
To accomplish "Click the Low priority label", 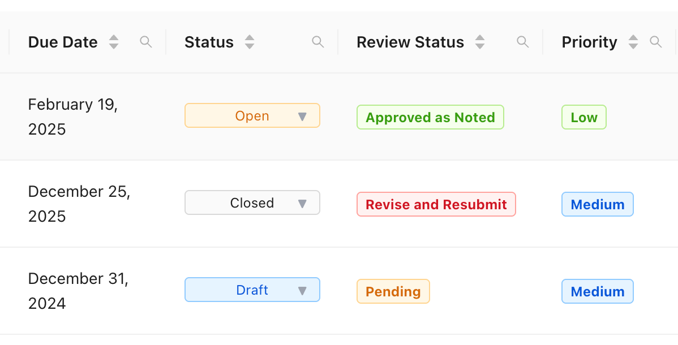I will pos(583,117).
